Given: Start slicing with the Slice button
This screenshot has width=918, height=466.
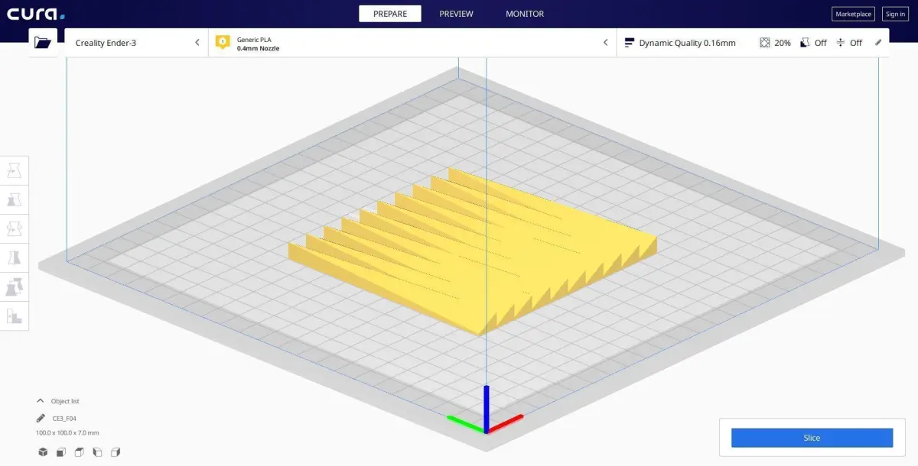Looking at the screenshot, I should coord(812,438).
